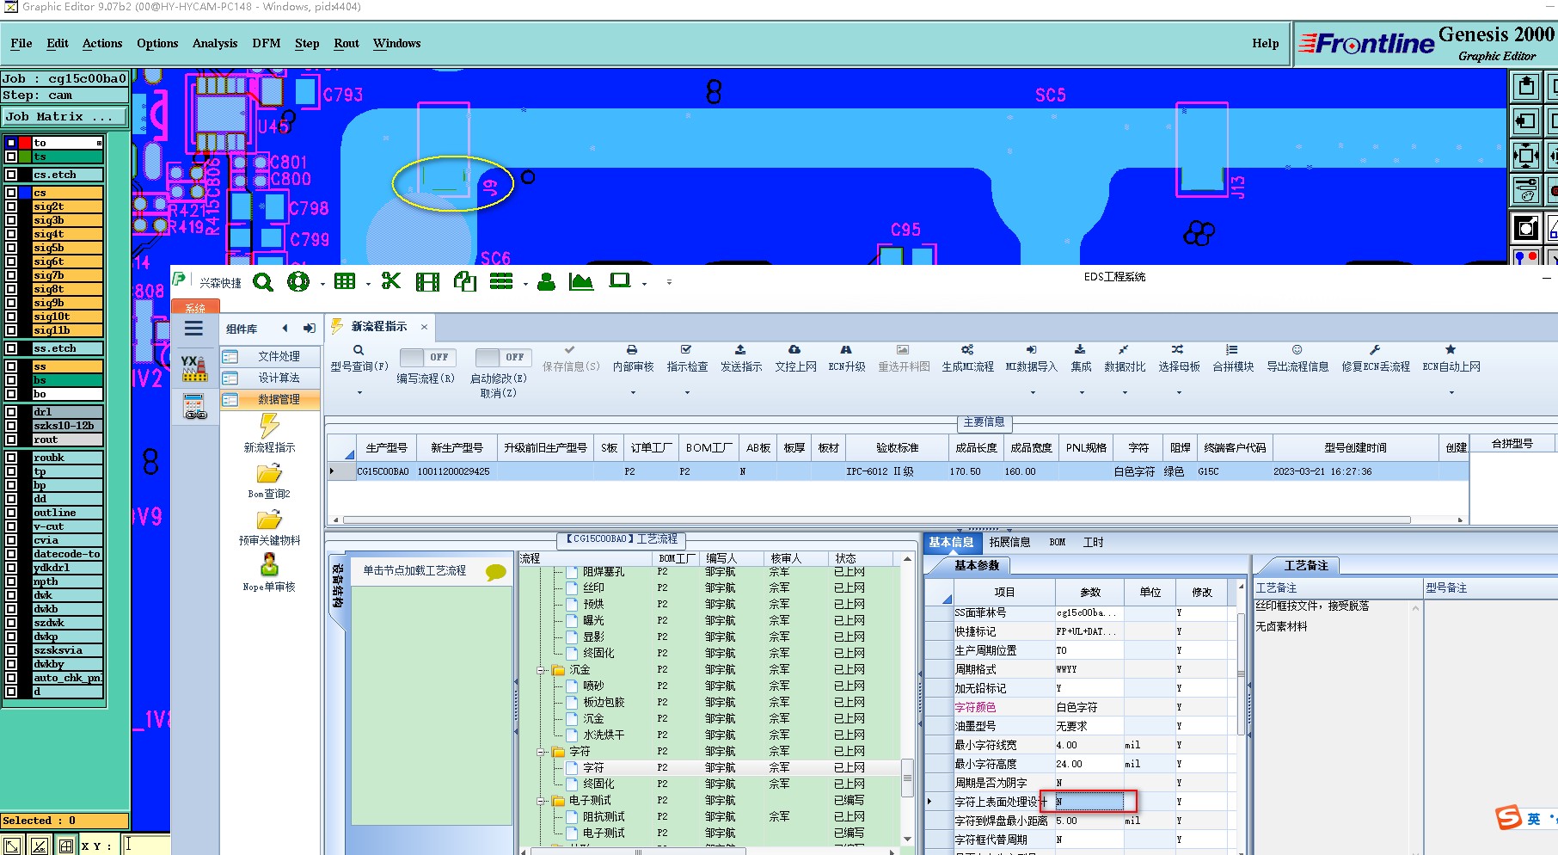Image resolution: width=1558 pixels, height=855 pixels.
Task: Toggle visibility checkbox of layer cs.etch
Action: tap(11, 175)
